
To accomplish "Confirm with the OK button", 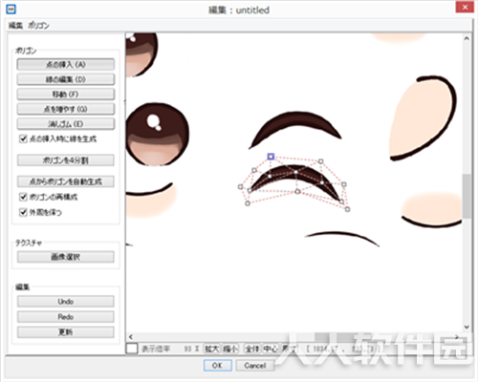I will click(218, 366).
